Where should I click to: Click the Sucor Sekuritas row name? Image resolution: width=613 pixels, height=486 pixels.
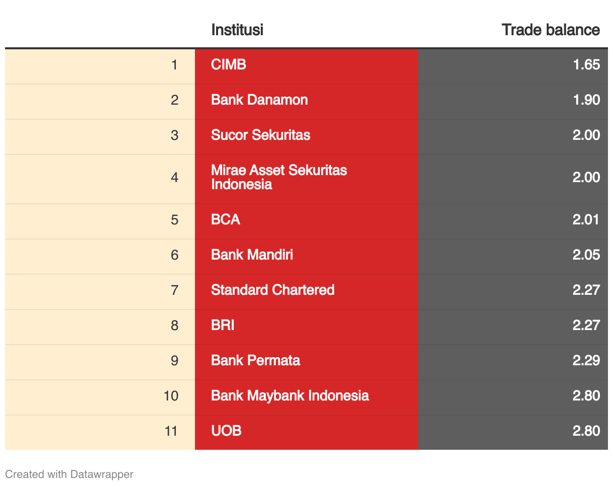pos(261,135)
